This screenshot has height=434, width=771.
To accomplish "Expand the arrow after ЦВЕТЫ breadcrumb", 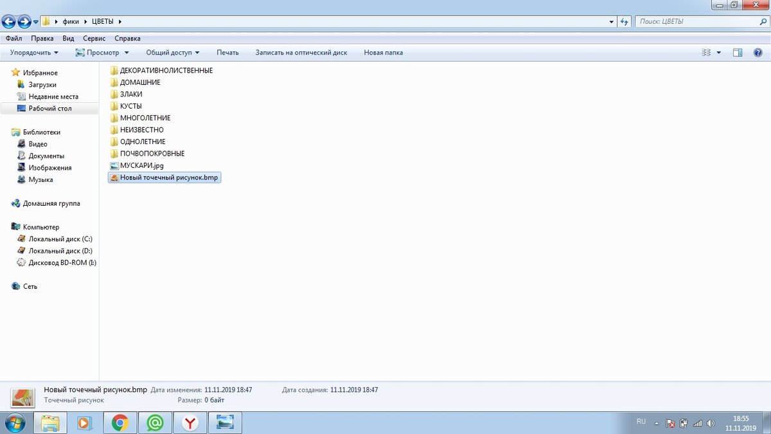I will [x=120, y=22].
